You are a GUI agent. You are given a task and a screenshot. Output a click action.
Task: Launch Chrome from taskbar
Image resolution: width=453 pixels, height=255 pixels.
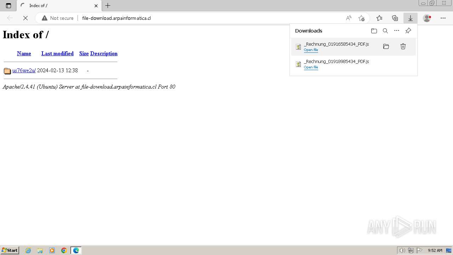[x=64, y=250]
